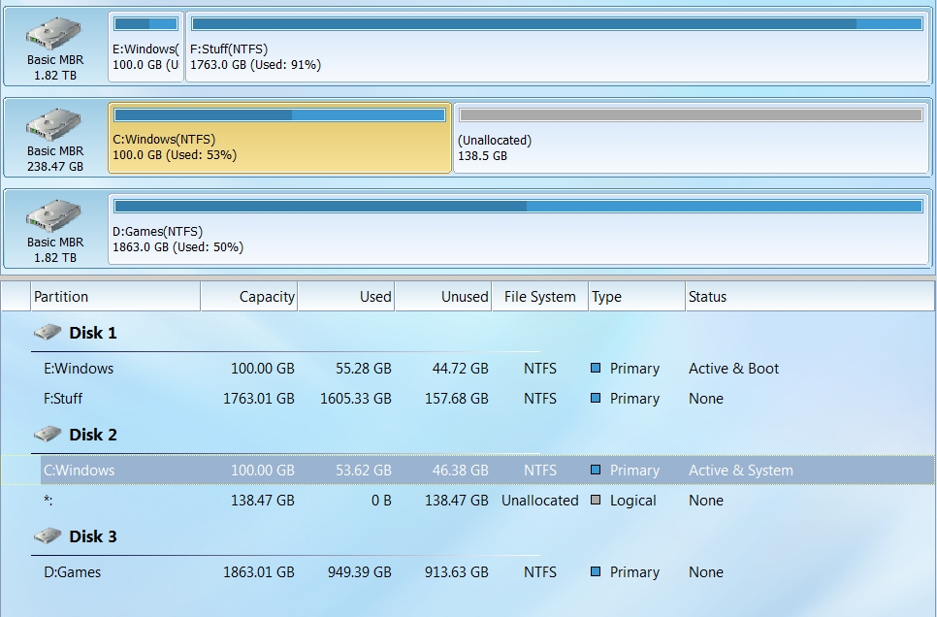Screen dimensions: 937x617
Task: Select the unallocated 138.47 GB row
Action: coord(468,501)
